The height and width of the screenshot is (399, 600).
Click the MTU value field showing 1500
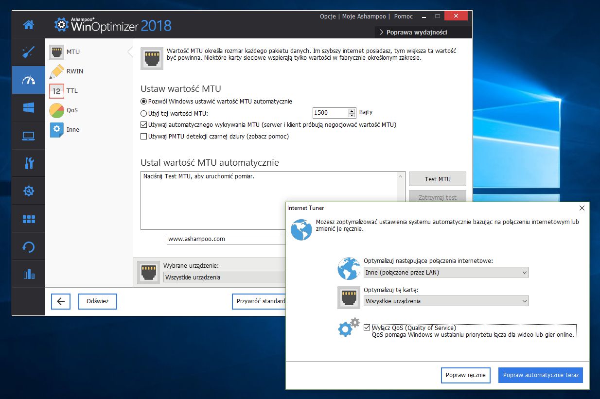point(331,113)
